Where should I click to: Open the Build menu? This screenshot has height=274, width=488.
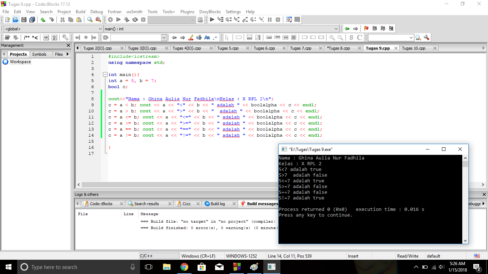tap(80, 12)
